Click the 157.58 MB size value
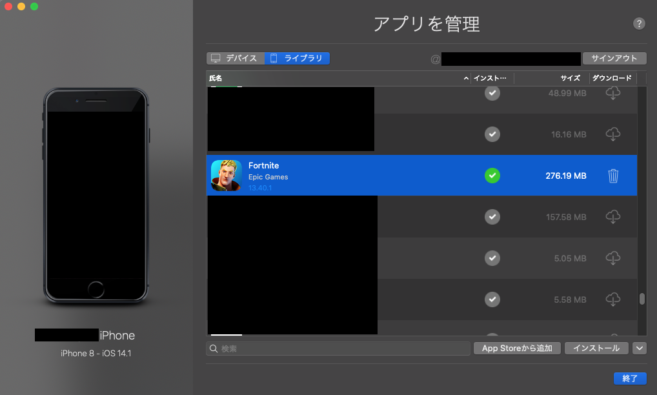 [x=566, y=217]
